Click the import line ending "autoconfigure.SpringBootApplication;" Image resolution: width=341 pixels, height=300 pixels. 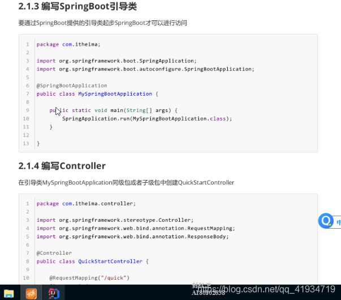click(145, 69)
